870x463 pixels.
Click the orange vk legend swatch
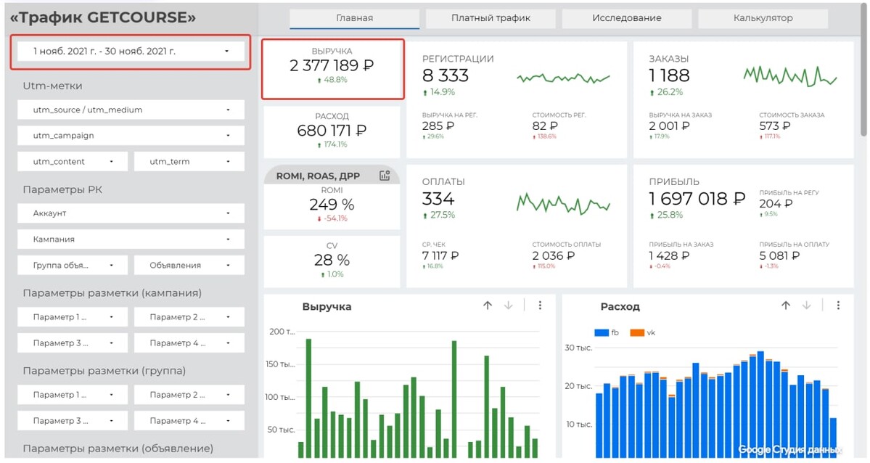pos(637,332)
